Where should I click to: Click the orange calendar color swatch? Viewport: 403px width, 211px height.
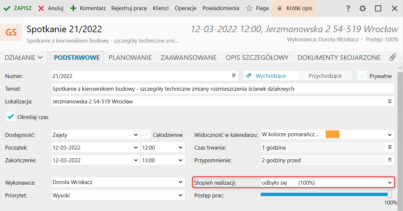(333, 134)
